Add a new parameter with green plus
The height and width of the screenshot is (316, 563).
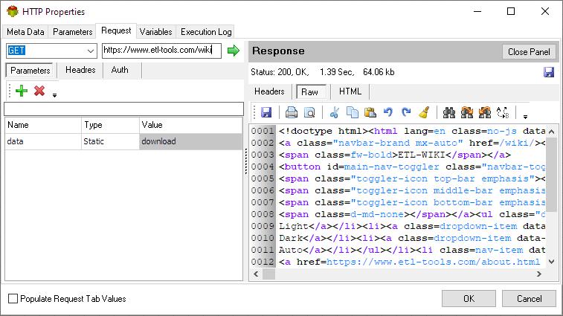[x=22, y=91]
